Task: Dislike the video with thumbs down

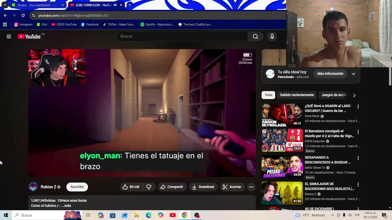Action: click(x=149, y=187)
